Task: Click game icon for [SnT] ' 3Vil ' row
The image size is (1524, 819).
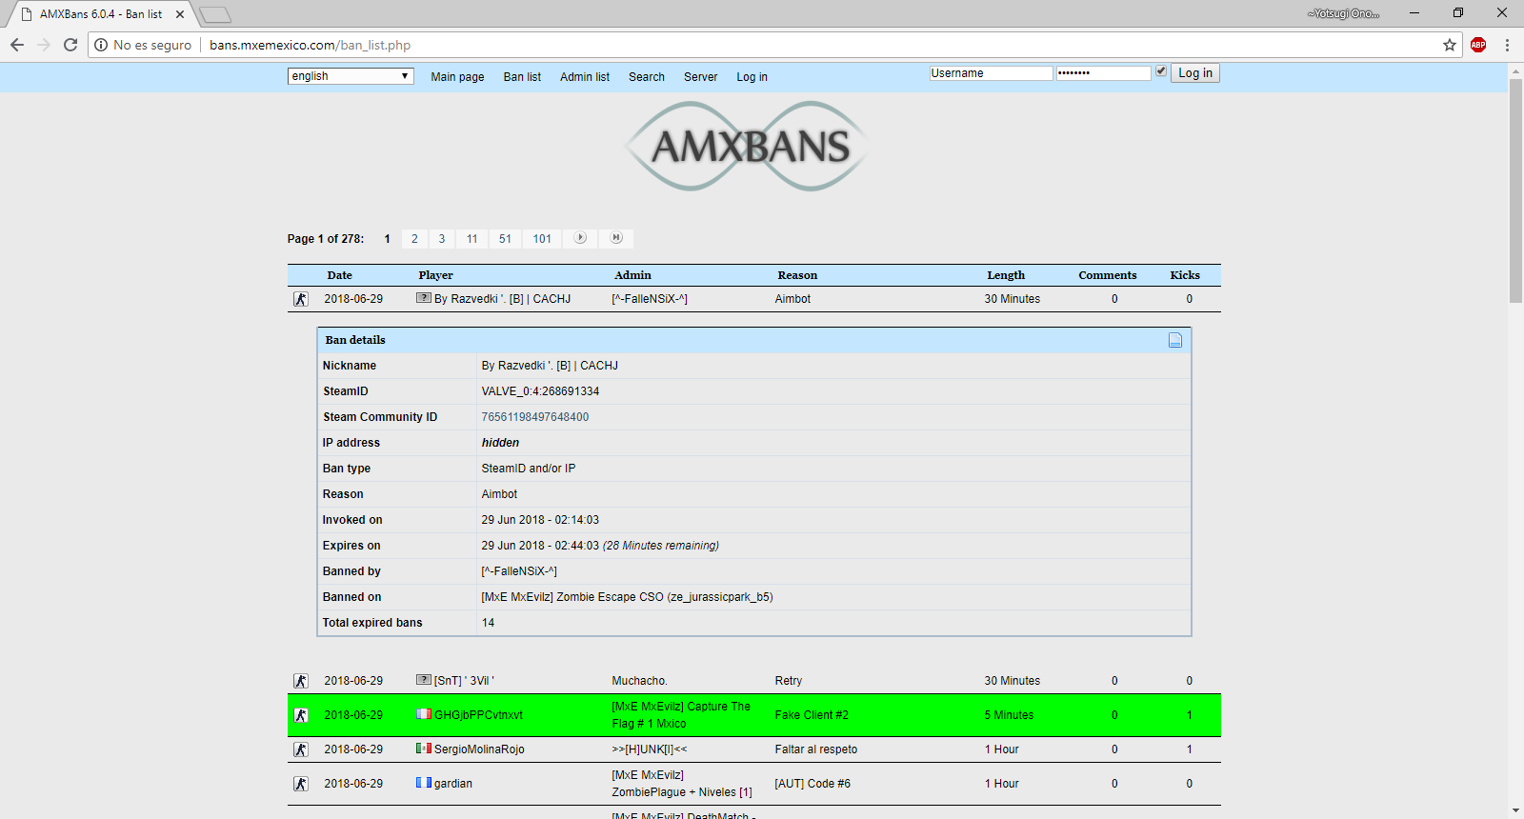Action: 301,681
